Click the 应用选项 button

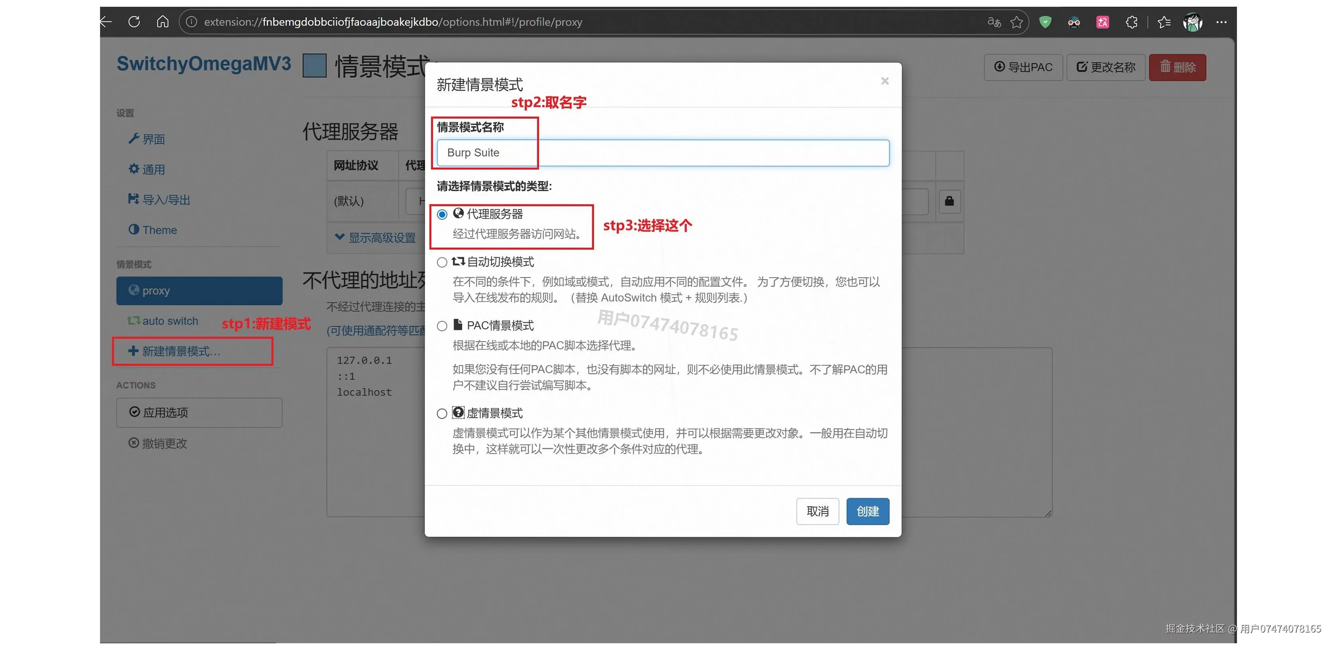coord(199,412)
